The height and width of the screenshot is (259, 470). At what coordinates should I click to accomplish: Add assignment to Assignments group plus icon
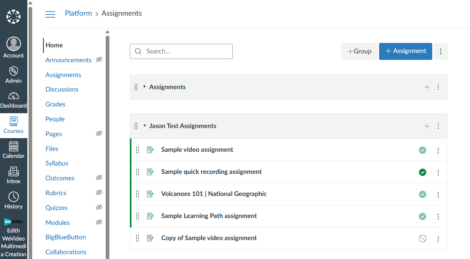pyautogui.click(x=427, y=87)
